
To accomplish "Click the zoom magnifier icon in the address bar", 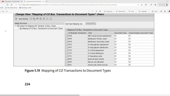I will point(138,5).
